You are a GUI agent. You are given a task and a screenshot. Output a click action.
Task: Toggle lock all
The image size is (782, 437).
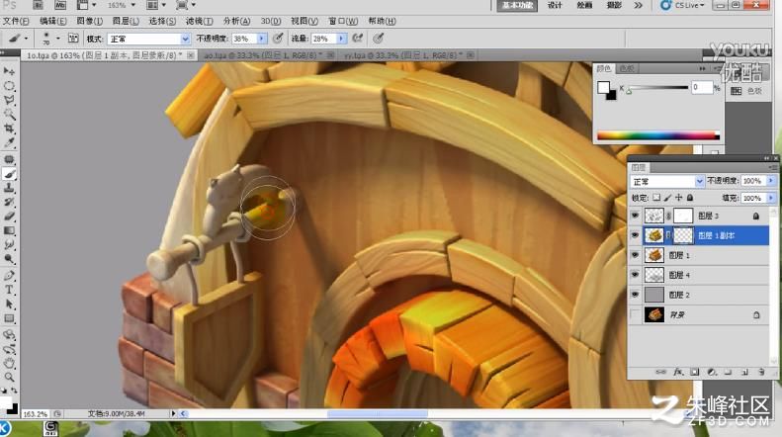pyautogui.click(x=690, y=198)
